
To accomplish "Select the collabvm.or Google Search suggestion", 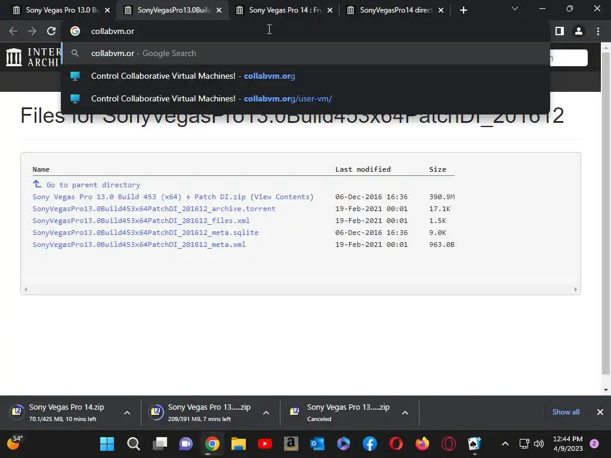I will click(305, 53).
